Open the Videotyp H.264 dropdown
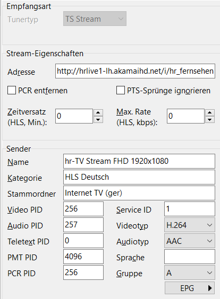The height and width of the screenshot is (299, 220). pyautogui.click(x=190, y=225)
